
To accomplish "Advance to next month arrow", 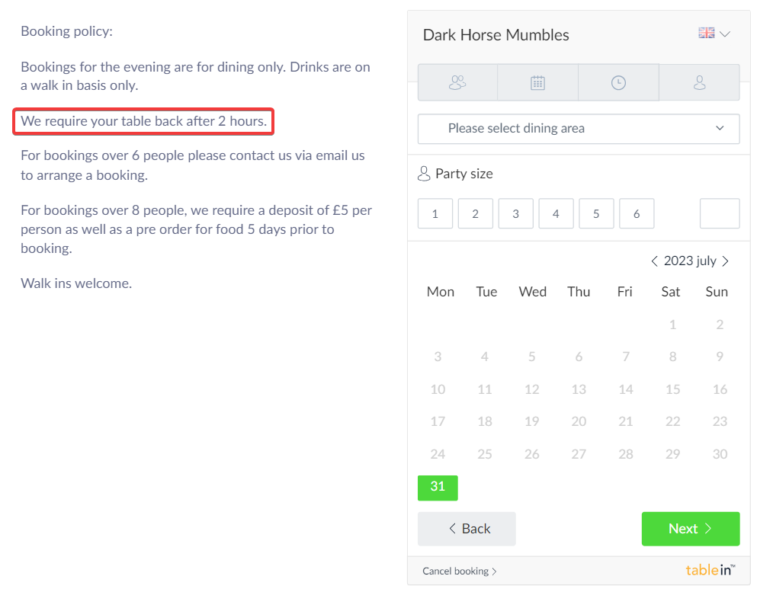I will (725, 261).
